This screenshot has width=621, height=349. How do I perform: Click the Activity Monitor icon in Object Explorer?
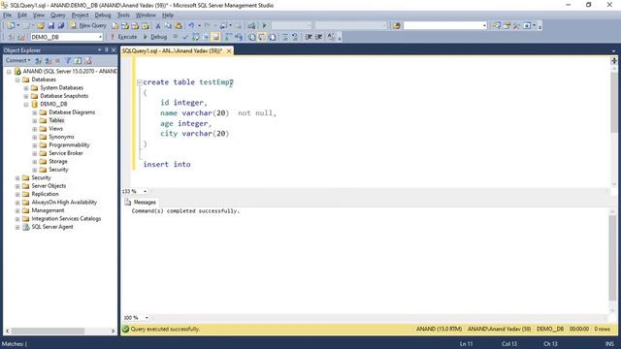[x=88, y=60]
